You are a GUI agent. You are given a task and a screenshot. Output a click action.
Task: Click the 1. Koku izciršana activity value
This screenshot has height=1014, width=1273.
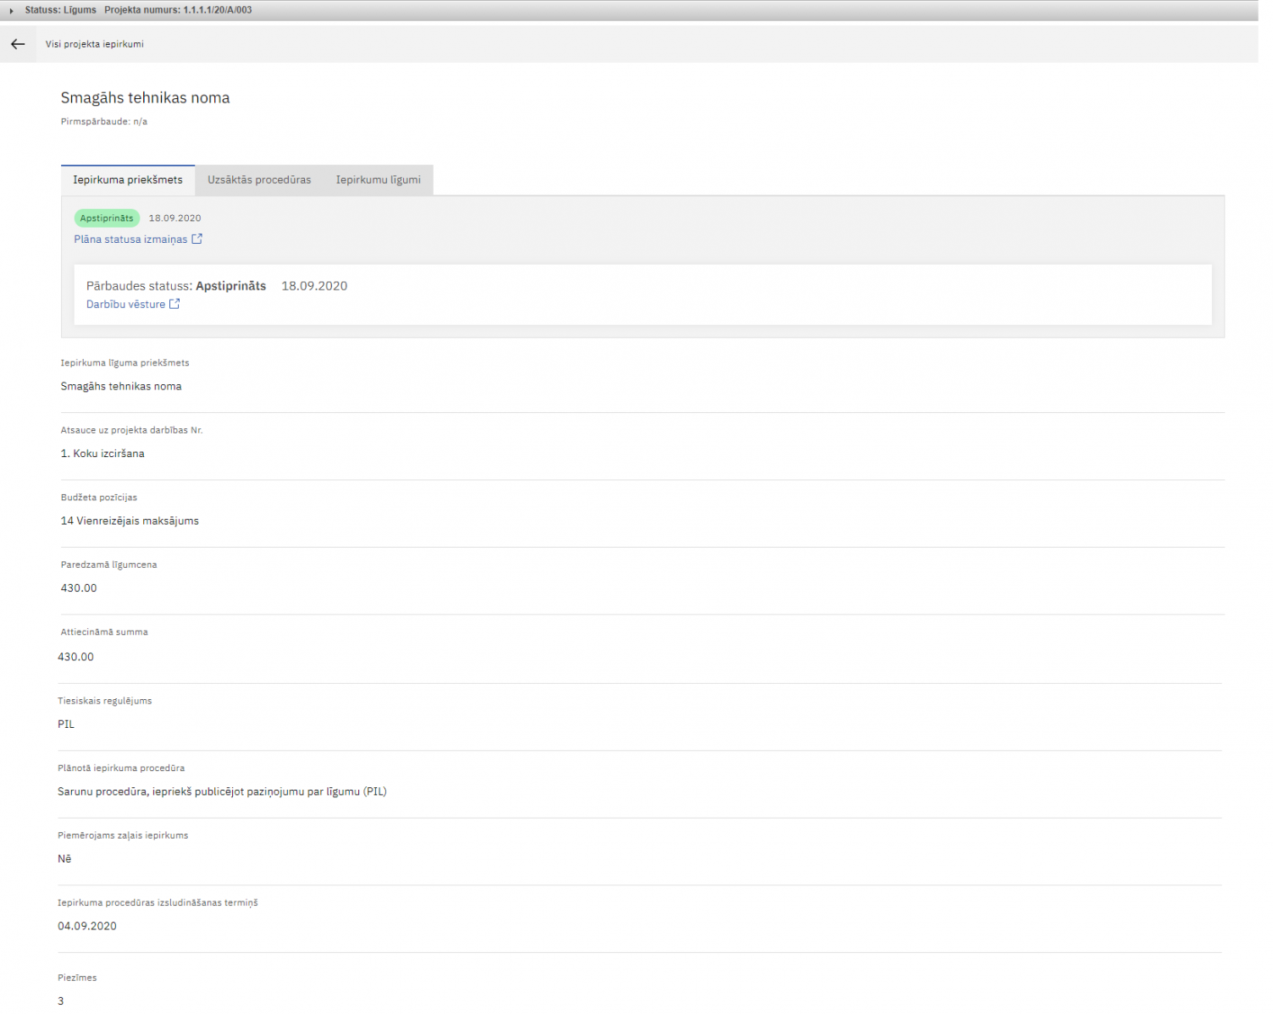[x=102, y=454]
